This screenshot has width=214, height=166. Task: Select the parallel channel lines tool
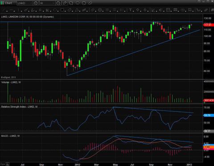(x=93, y=10)
